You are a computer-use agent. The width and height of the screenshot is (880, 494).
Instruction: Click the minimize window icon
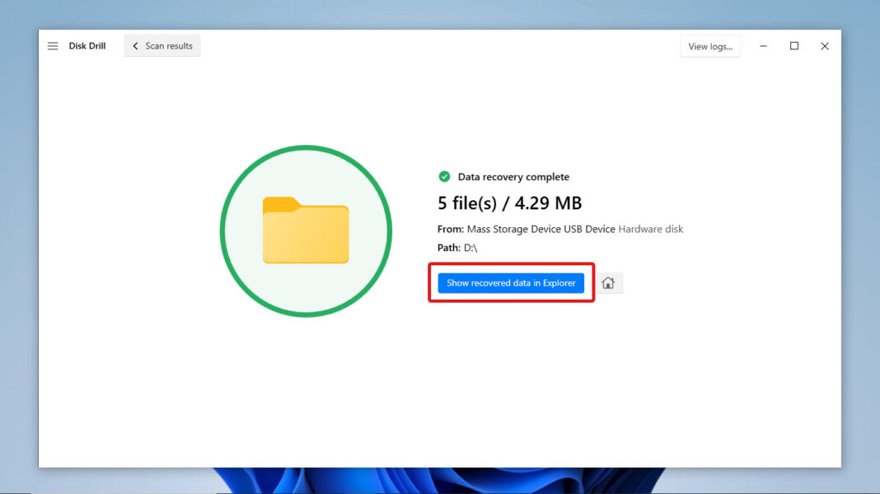pos(762,46)
